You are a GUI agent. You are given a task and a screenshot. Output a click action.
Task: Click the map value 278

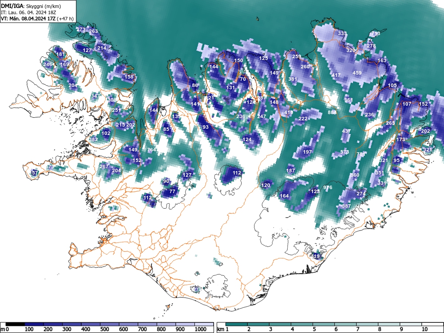[371, 46]
